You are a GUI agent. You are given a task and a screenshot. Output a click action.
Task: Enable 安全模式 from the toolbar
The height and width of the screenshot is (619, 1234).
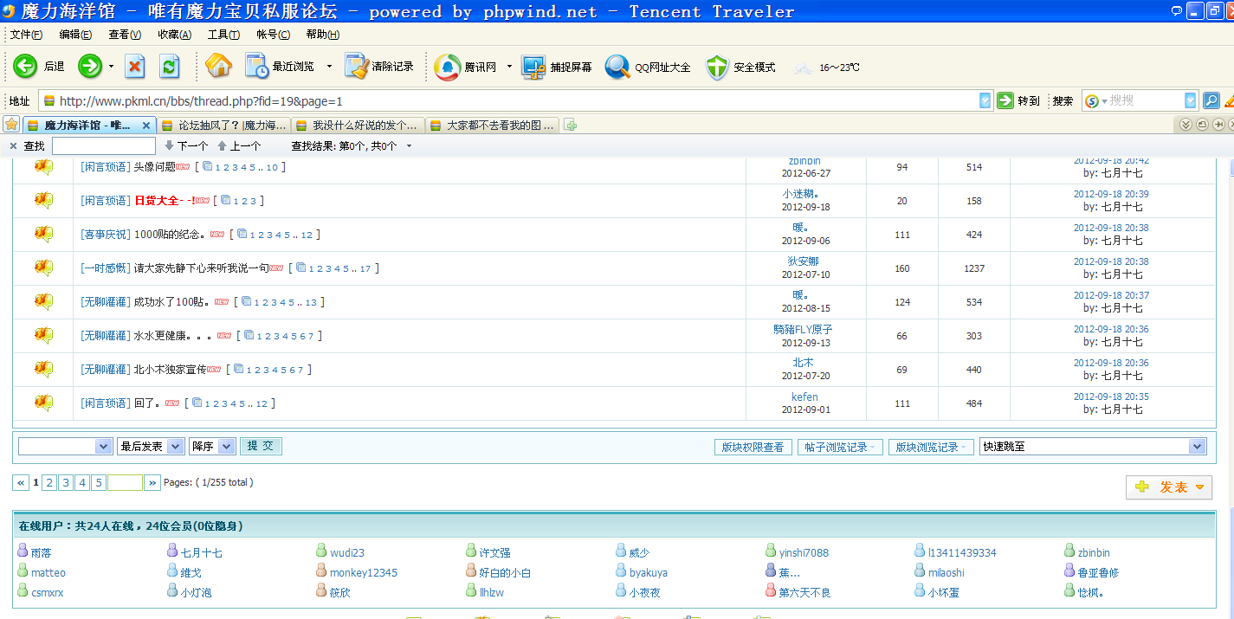pos(717,67)
